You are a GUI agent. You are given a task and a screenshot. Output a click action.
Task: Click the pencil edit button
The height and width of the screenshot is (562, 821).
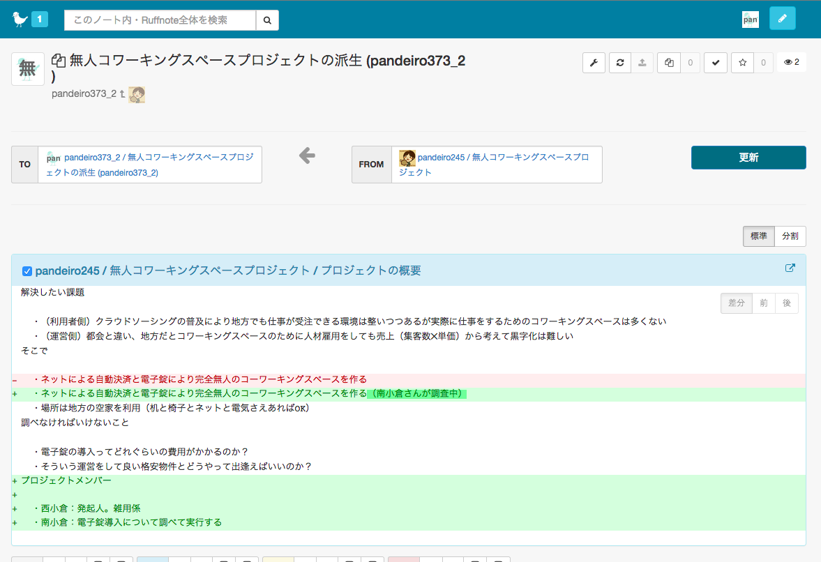coord(782,19)
